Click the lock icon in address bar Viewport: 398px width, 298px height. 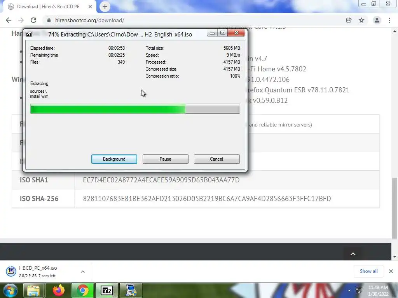click(x=49, y=20)
